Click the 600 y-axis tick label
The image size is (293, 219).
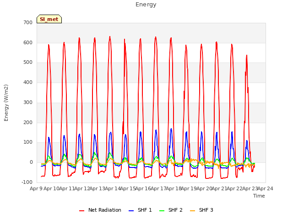click(28, 42)
